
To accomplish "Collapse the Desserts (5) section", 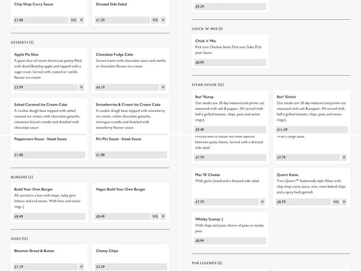I will tap(22, 42).
